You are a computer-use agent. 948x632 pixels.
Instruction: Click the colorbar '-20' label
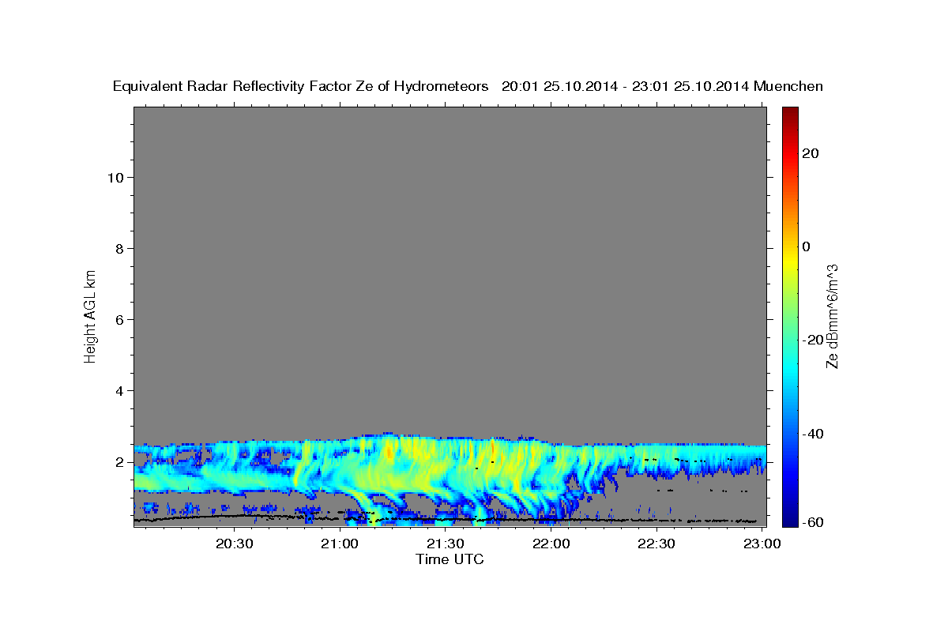pyautogui.click(x=813, y=340)
